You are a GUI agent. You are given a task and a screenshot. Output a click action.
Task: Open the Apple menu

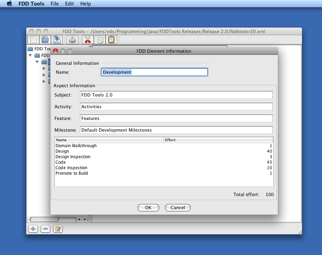[9, 4]
